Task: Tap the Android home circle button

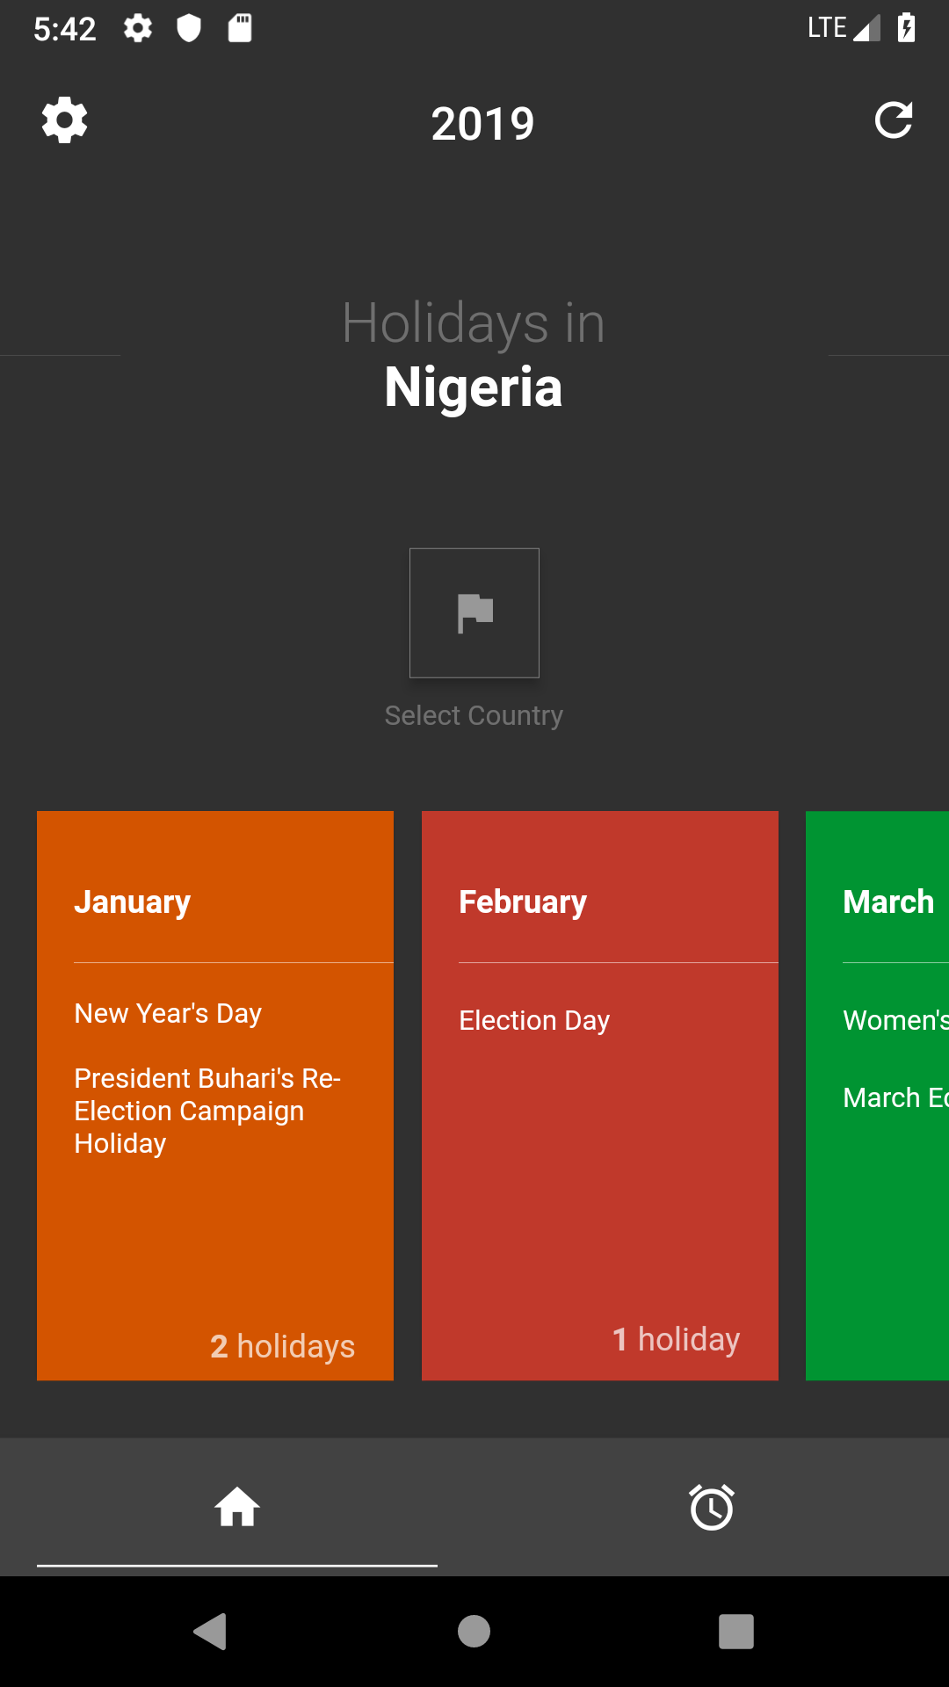Action: [x=474, y=1632]
